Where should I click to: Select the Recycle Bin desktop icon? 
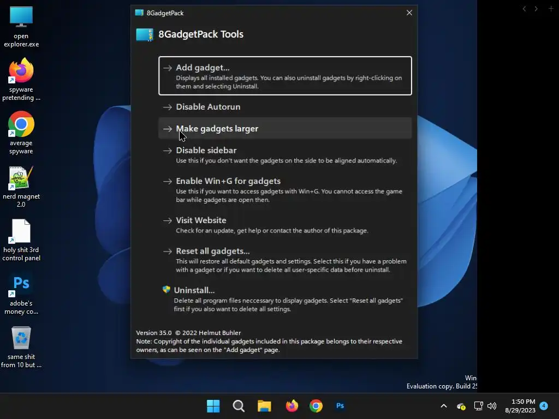(x=21, y=346)
